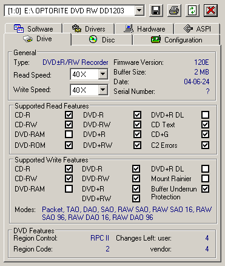This screenshot has width=225, height=266.
Task: Toggle DVD+RW write feature checkbox
Action: pyautogui.click(x=136, y=199)
